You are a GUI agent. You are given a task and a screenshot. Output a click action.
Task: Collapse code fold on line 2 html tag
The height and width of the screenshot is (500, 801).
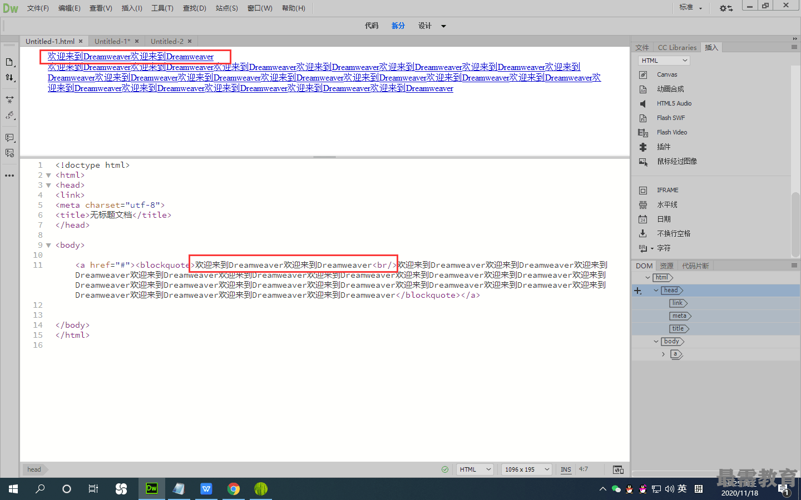click(x=48, y=176)
